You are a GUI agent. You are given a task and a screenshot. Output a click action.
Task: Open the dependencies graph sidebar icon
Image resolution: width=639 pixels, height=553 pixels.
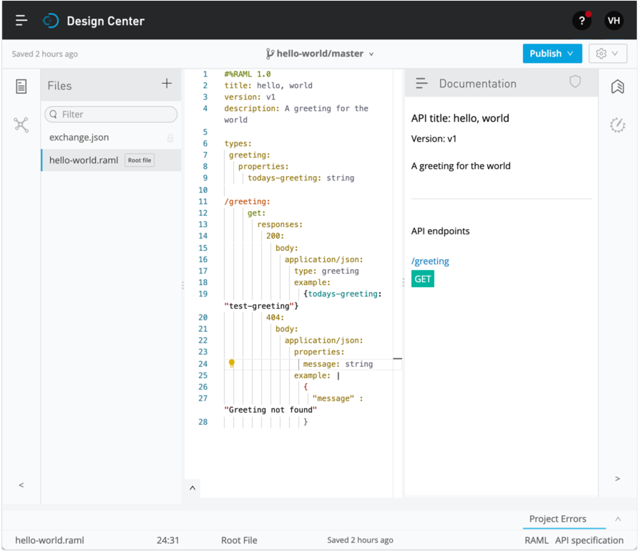[21, 125]
